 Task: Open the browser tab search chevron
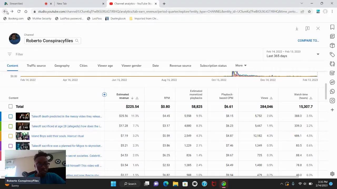pos(302,3)
